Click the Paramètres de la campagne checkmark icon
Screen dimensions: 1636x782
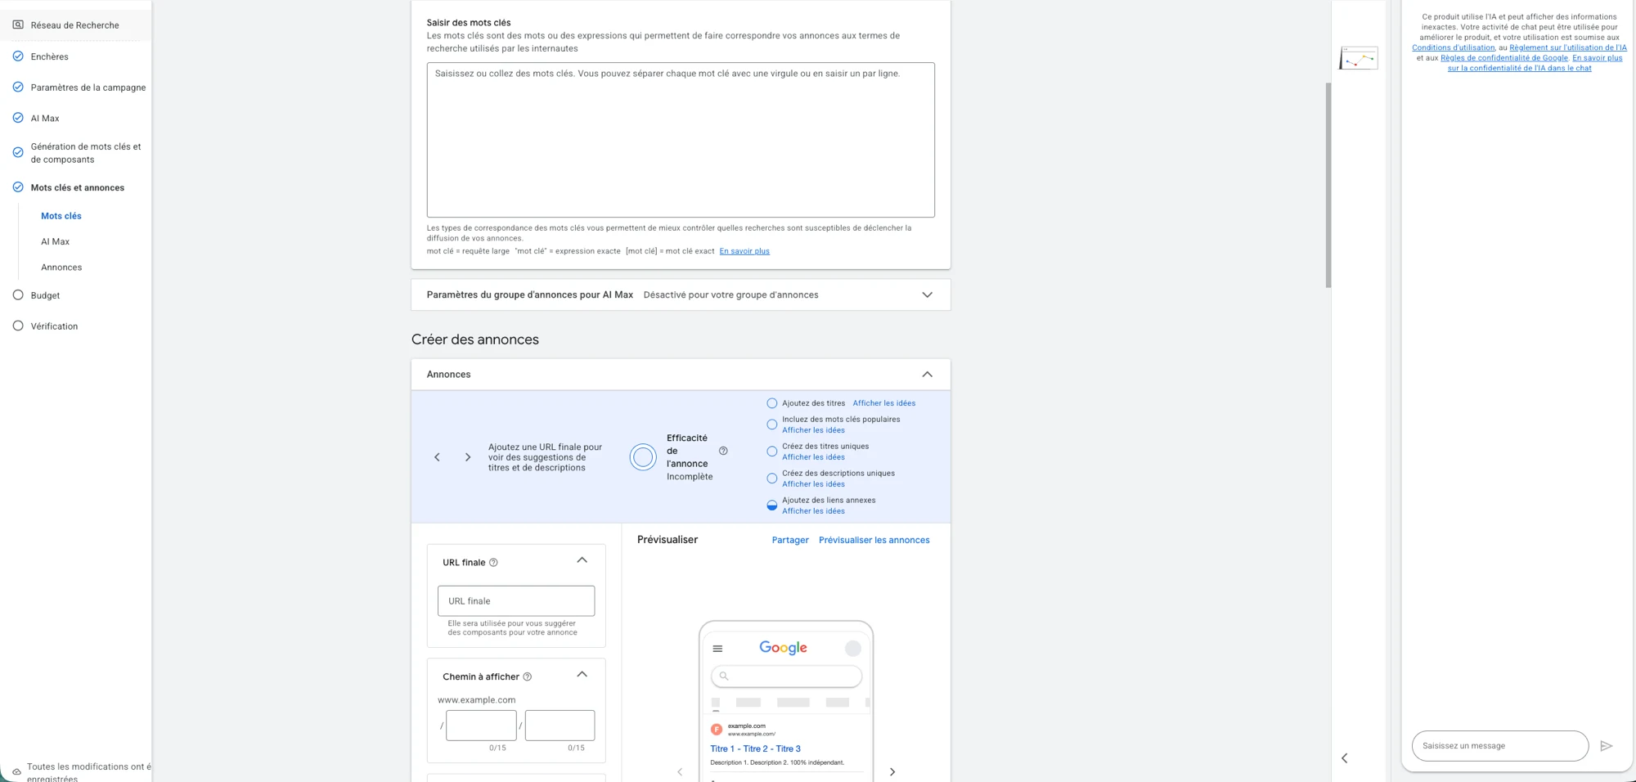(18, 87)
